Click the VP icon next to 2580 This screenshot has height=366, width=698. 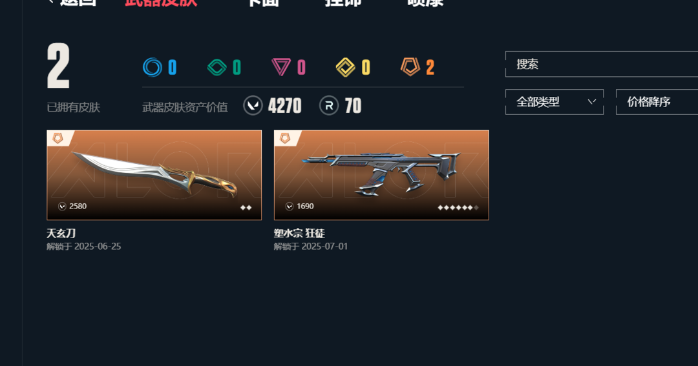(62, 207)
